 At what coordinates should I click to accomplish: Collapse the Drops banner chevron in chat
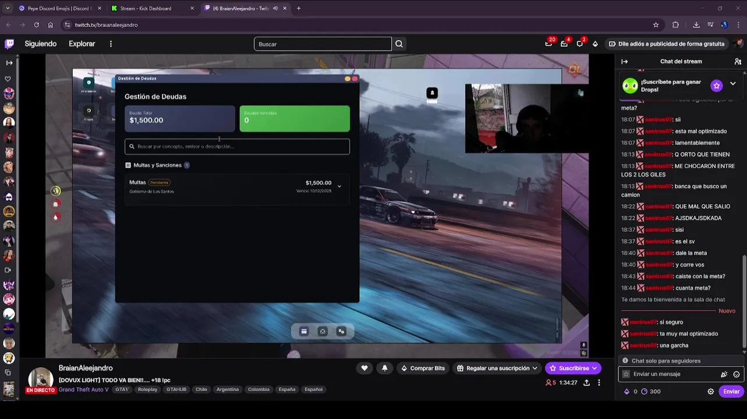pos(732,84)
